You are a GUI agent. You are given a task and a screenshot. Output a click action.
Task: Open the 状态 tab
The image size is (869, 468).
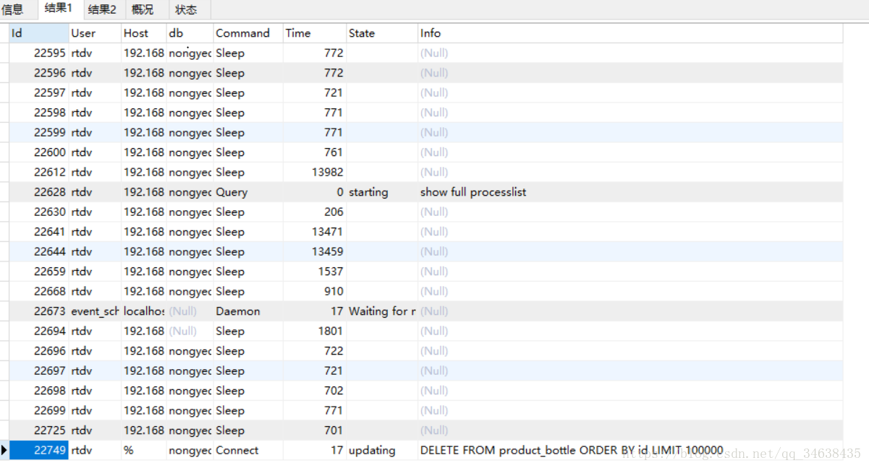(187, 9)
